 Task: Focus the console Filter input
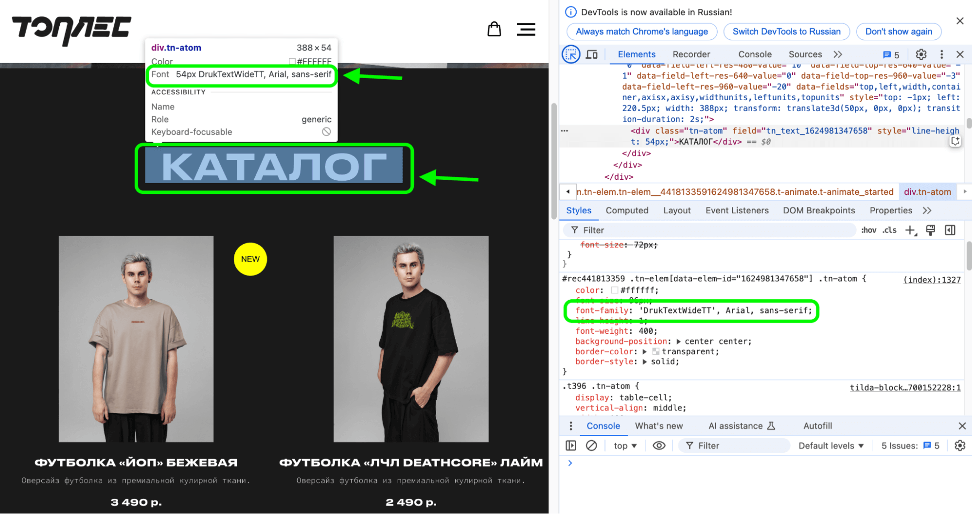point(735,445)
